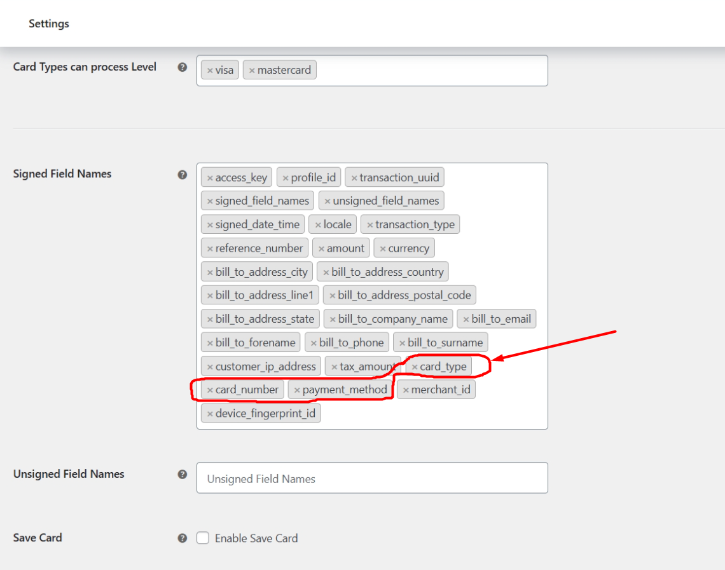Remove the card_type field tag
Image resolution: width=725 pixels, height=570 pixels.
point(415,367)
